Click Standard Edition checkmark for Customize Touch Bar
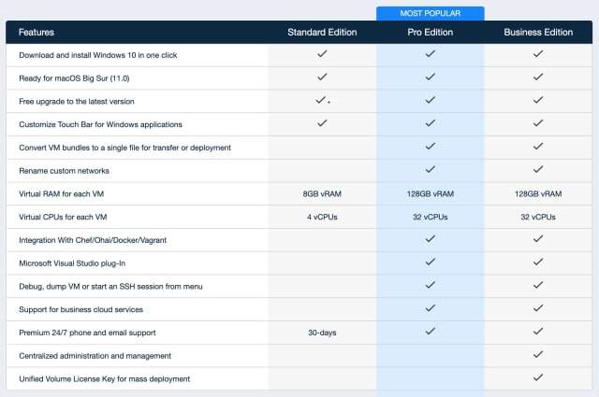Image resolution: width=599 pixels, height=397 pixels. [x=322, y=123]
